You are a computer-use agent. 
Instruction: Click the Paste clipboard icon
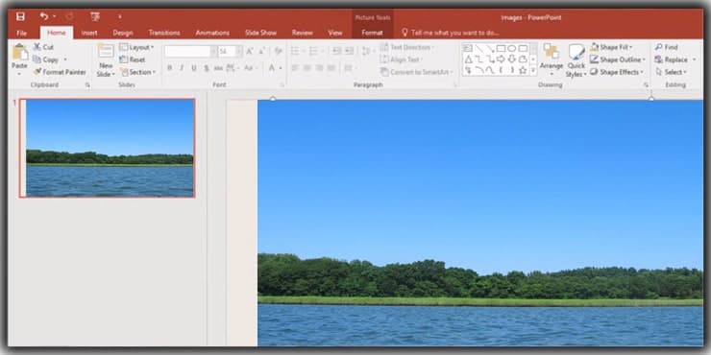click(19, 53)
